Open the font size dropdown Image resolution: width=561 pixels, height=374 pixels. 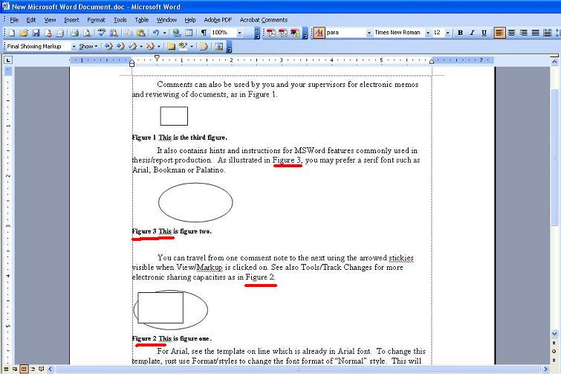click(x=447, y=33)
